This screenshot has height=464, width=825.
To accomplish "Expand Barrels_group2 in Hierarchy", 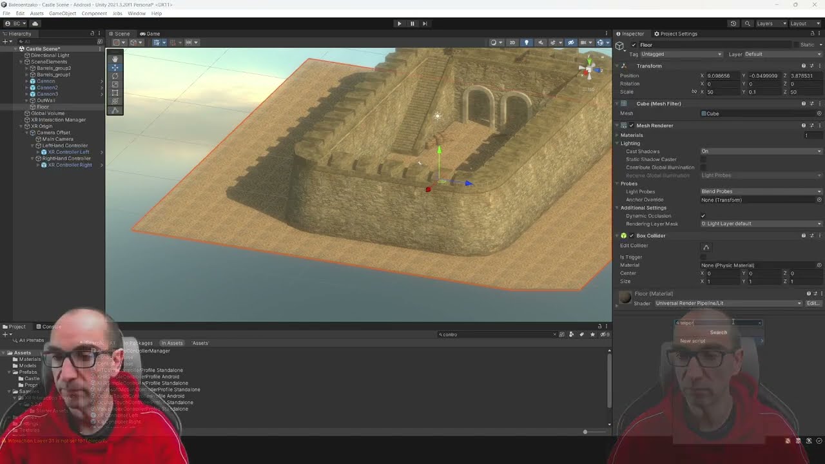I will pyautogui.click(x=28, y=68).
